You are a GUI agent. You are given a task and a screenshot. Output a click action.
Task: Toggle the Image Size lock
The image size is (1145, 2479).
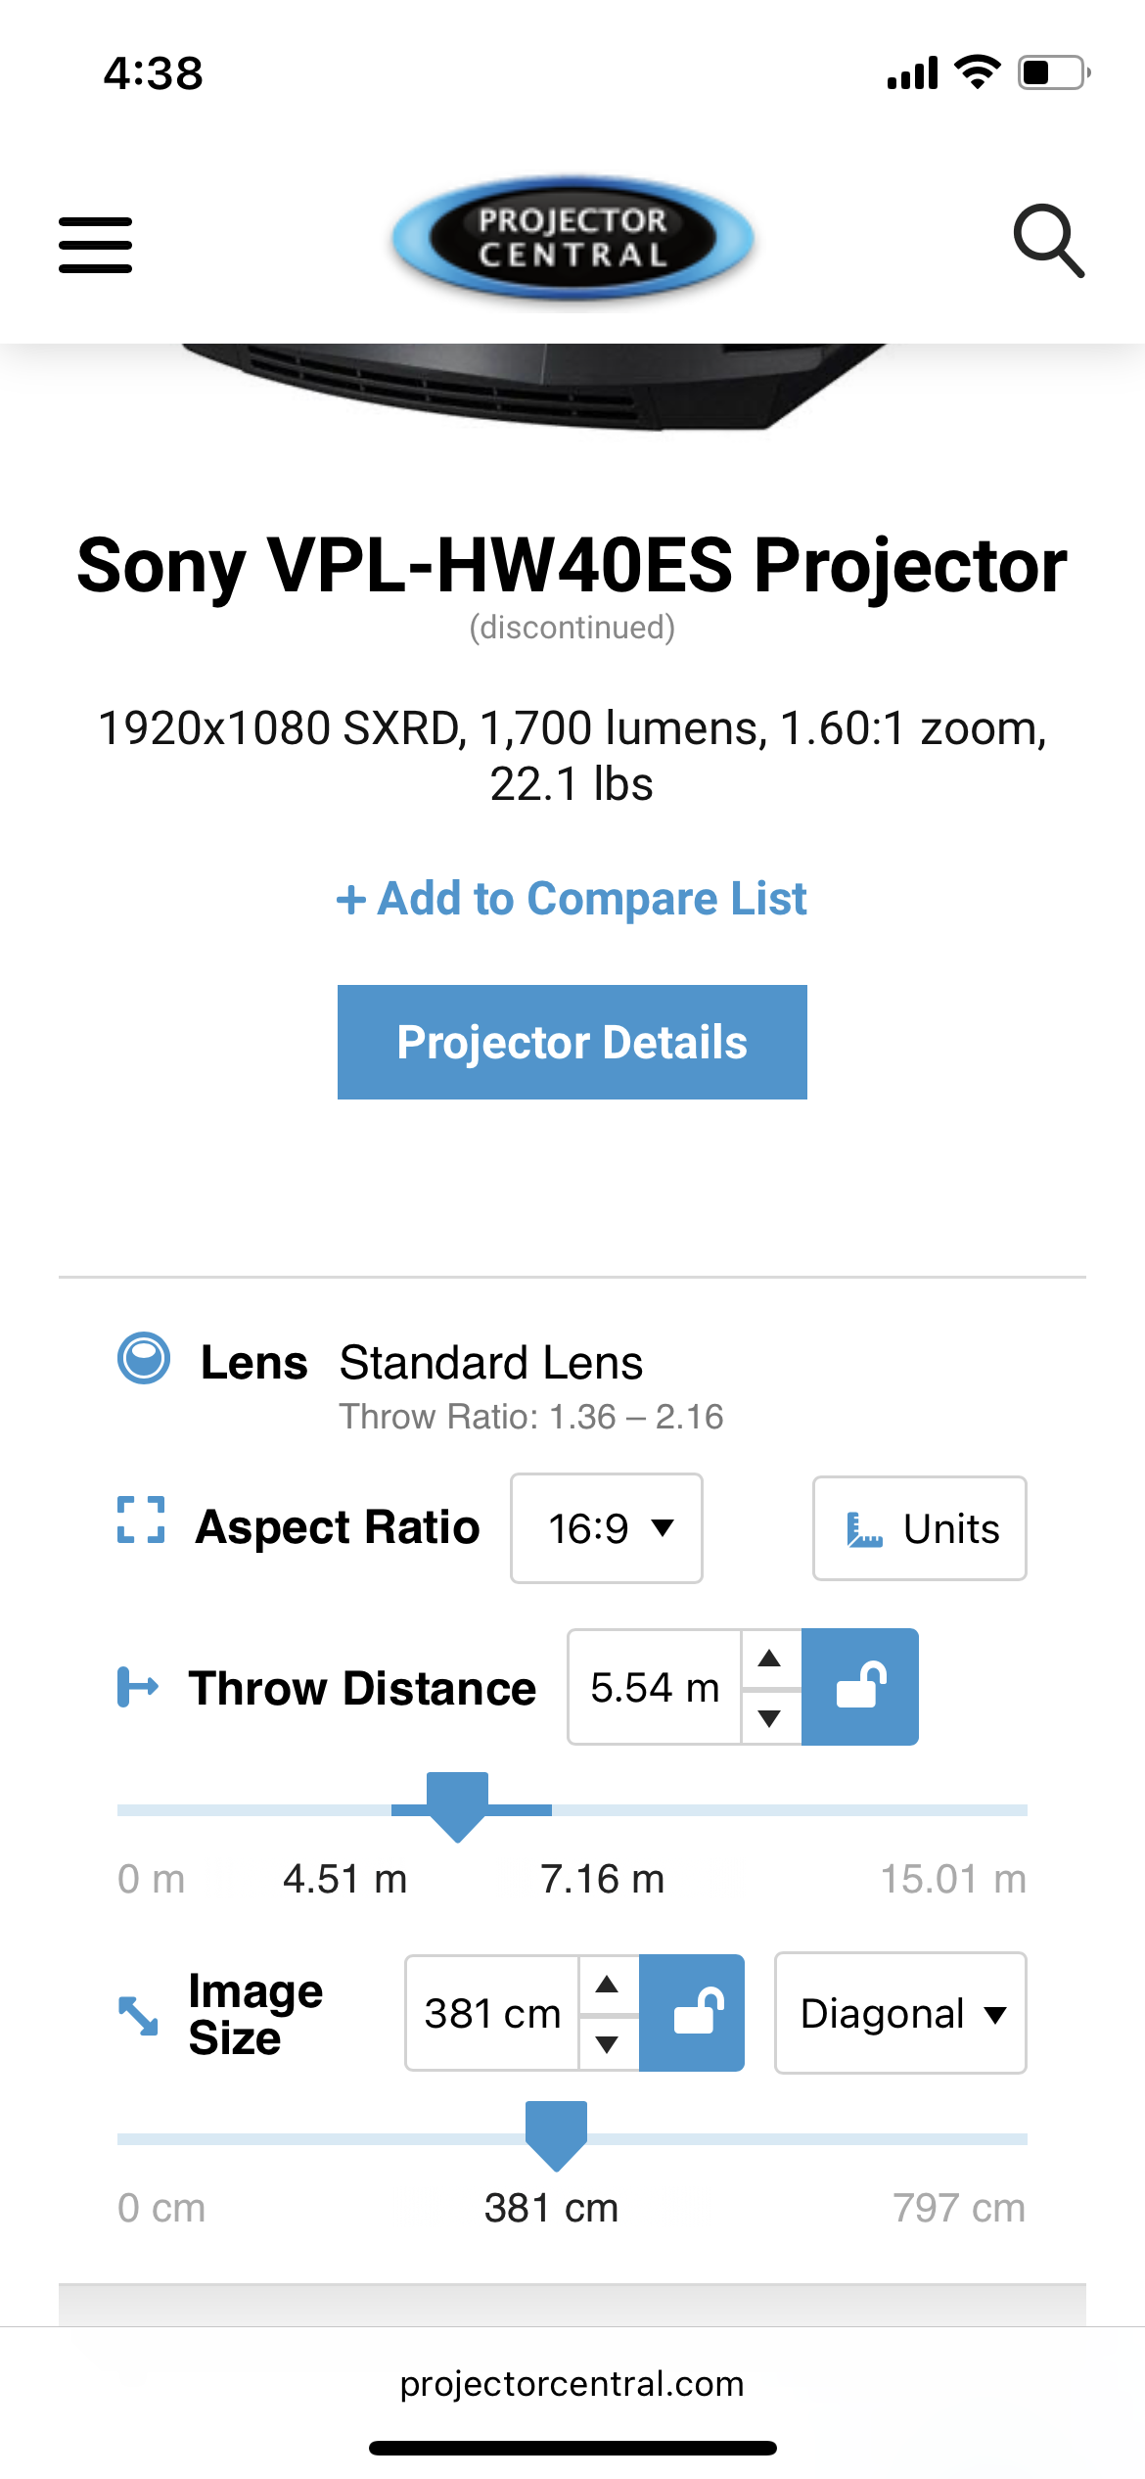692,2013
